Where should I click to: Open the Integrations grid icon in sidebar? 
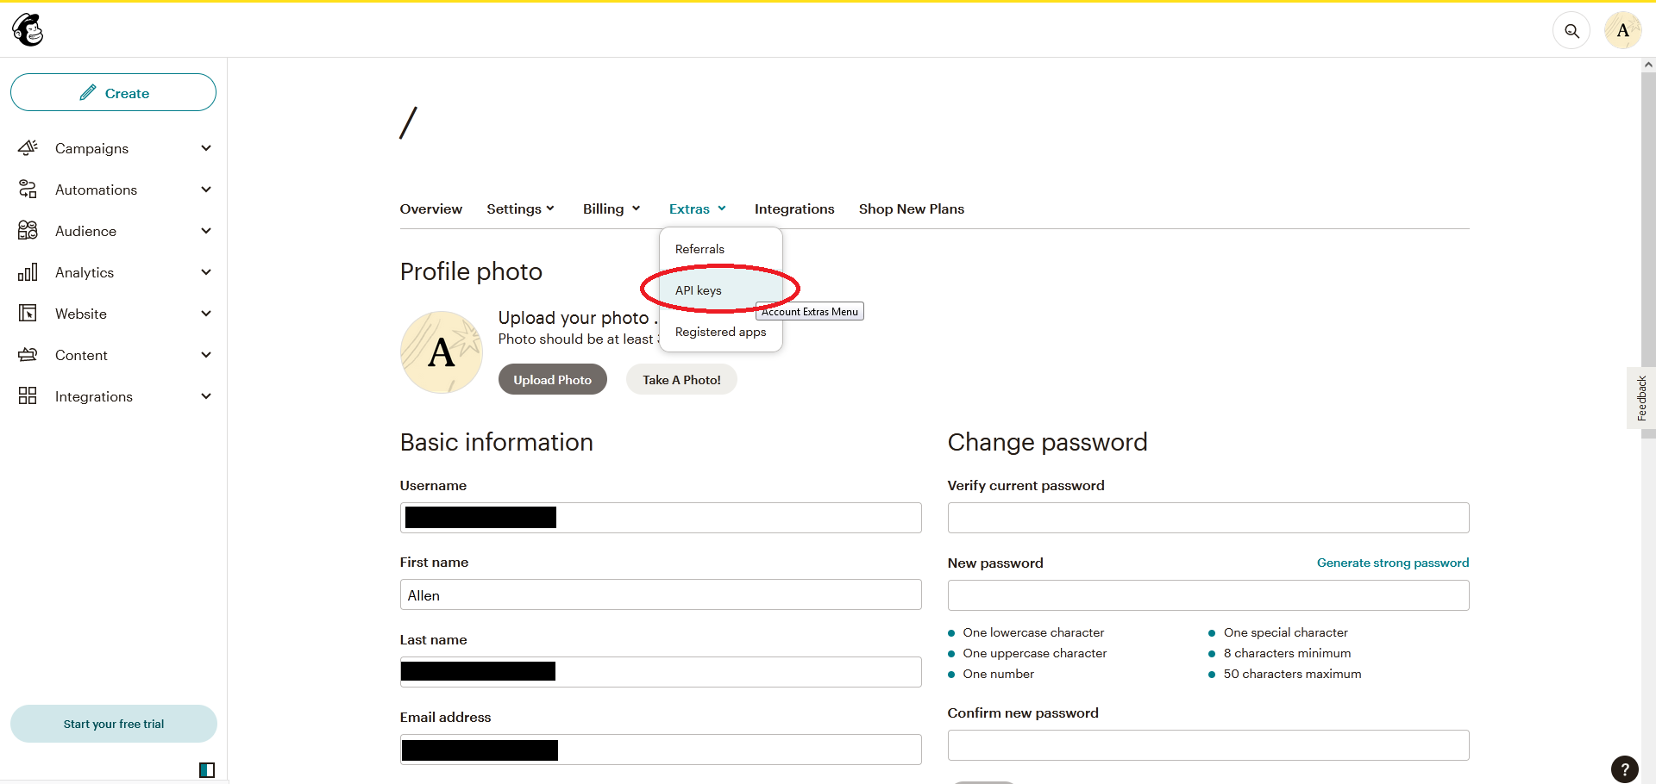[28, 395]
